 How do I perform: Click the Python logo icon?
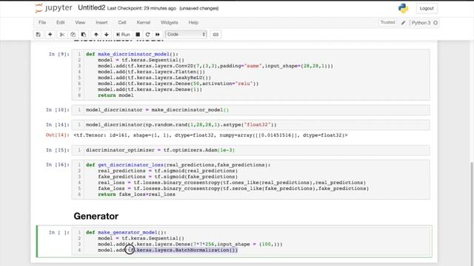[403, 8]
